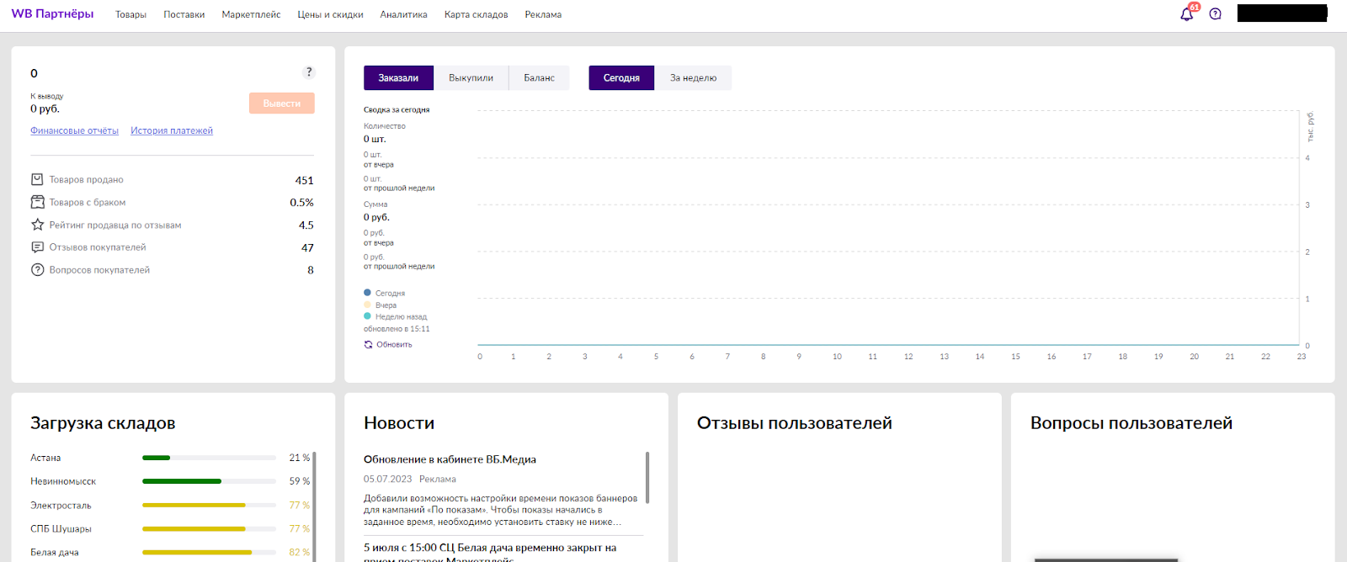Screen dimensions: 1347x562
Task: Click the Загрузка складов heading
Action: (103, 423)
